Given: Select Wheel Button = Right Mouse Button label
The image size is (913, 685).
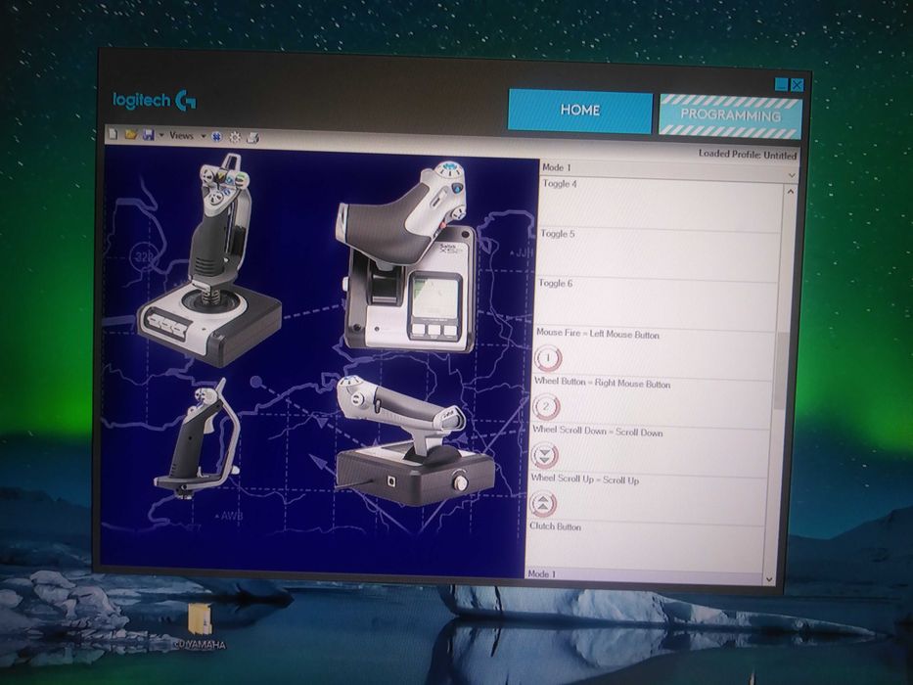Looking at the screenshot, I should click(x=602, y=383).
